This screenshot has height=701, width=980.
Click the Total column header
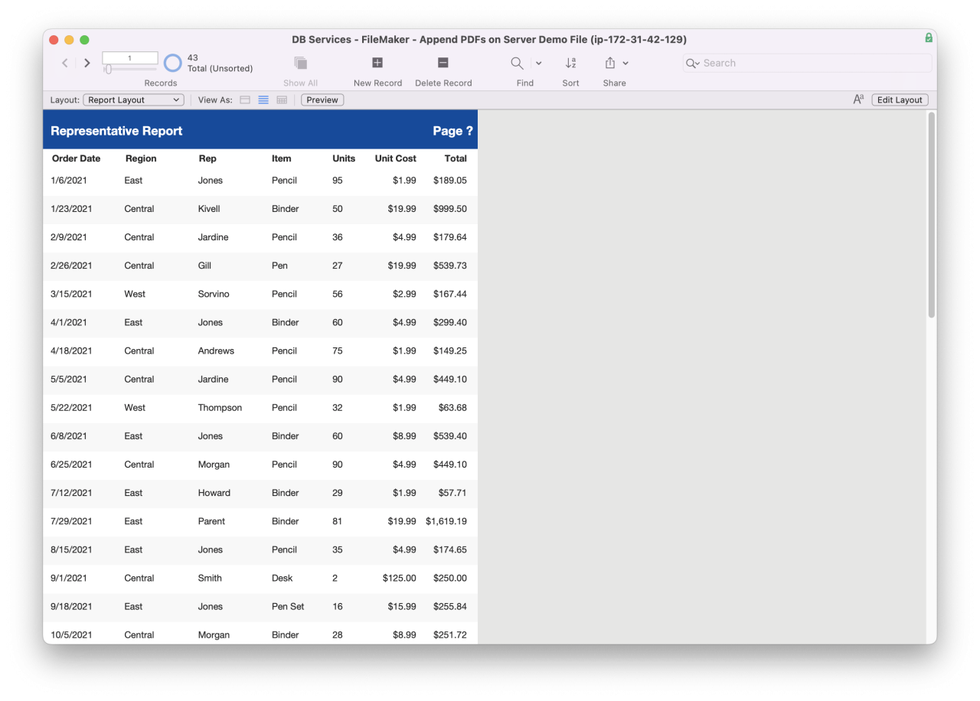[x=456, y=158]
